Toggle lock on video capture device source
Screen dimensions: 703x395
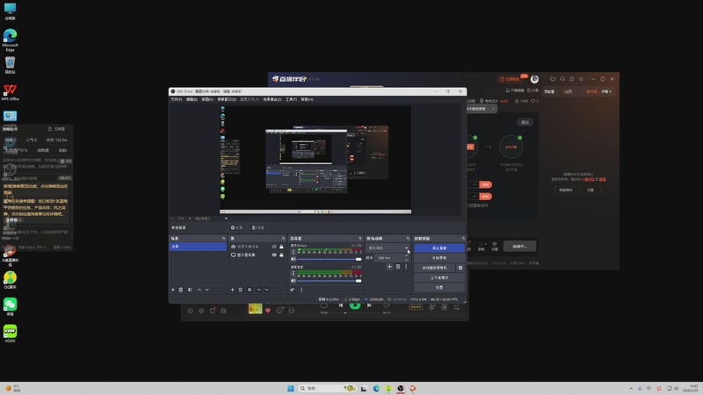pos(281,247)
